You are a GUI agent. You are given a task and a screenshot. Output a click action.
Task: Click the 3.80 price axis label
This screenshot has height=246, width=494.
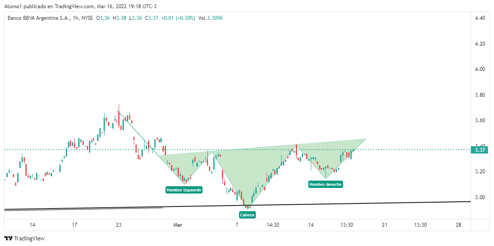click(479, 95)
